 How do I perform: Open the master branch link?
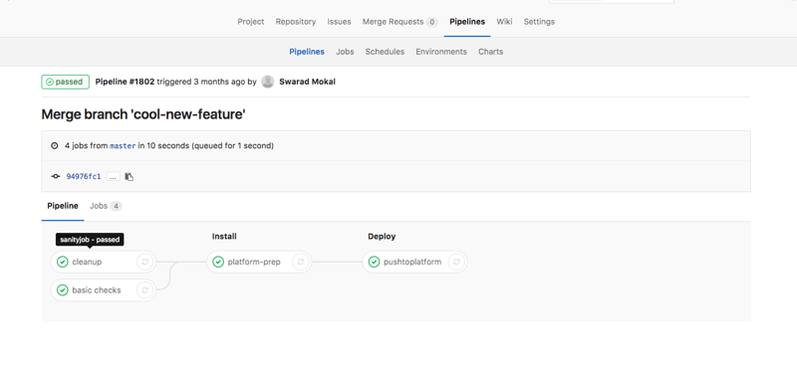click(123, 146)
